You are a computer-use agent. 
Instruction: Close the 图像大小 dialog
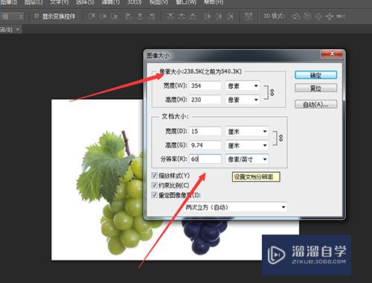[332, 54]
